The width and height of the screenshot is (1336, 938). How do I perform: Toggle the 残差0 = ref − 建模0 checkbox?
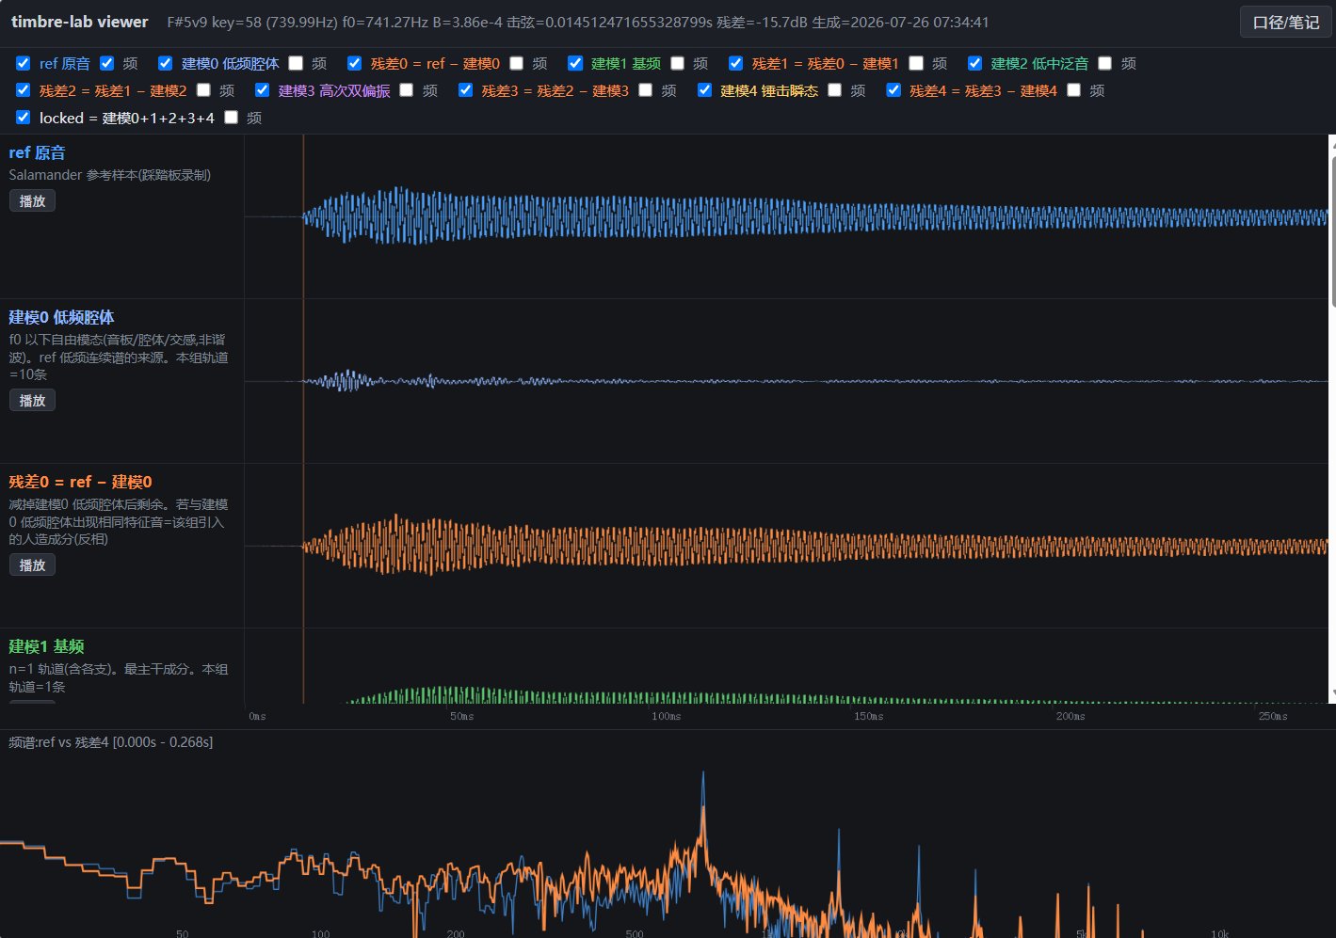(x=355, y=63)
